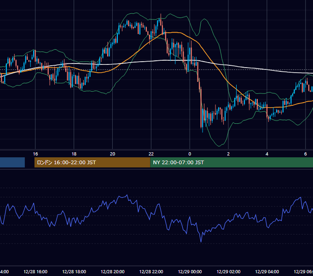Click the 0 hour label on price chart axis

pyautogui.click(x=190, y=154)
